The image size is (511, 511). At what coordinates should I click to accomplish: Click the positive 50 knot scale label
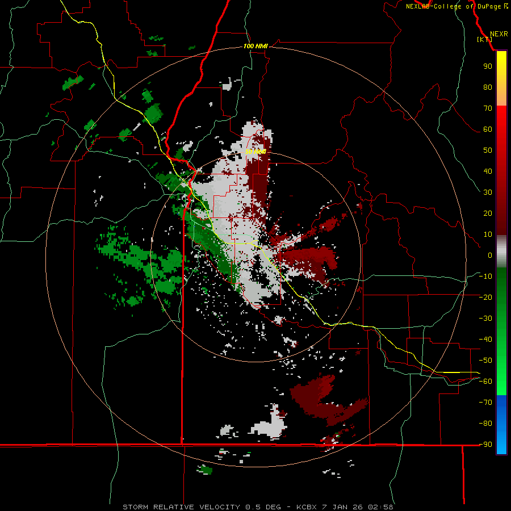pos(488,150)
